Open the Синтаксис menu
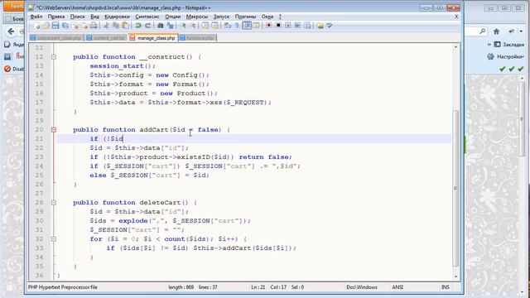Screen dimensions: 530x298 (147, 17)
